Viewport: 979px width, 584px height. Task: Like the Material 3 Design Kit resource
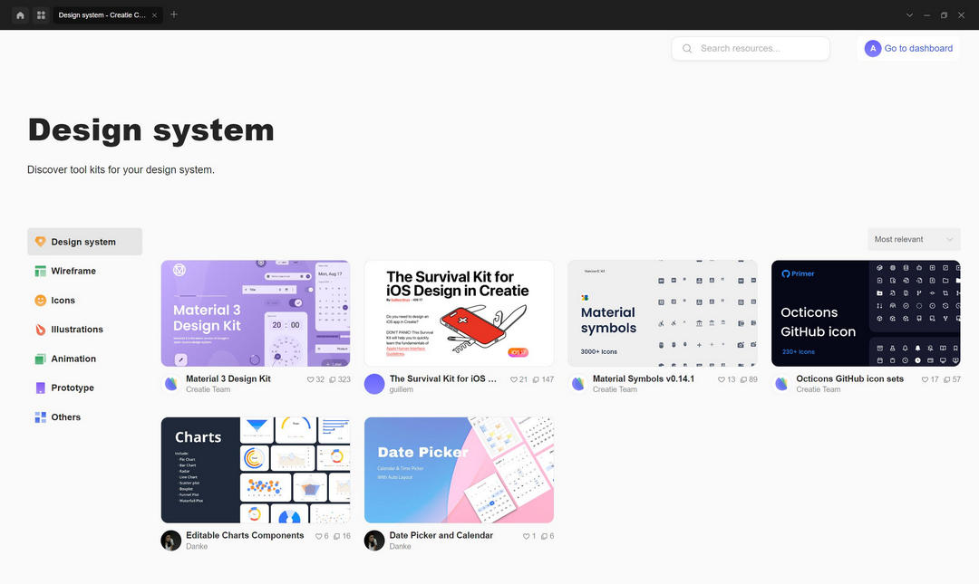pos(309,379)
